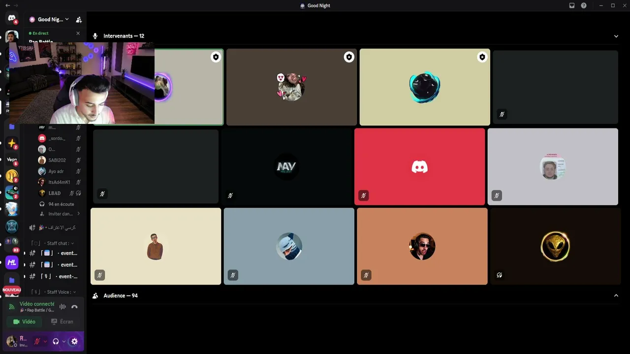Share screen with Écran button
This screenshot has width=630, height=354.
tap(62, 322)
